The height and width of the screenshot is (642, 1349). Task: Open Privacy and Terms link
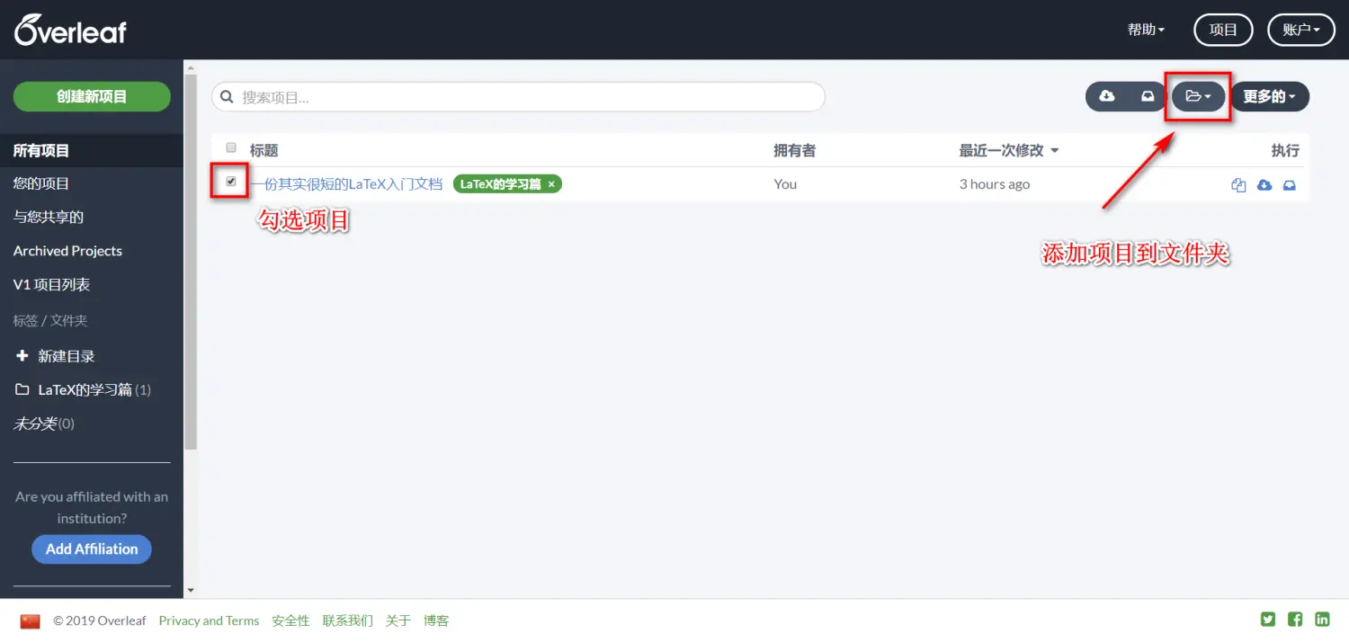(x=209, y=620)
